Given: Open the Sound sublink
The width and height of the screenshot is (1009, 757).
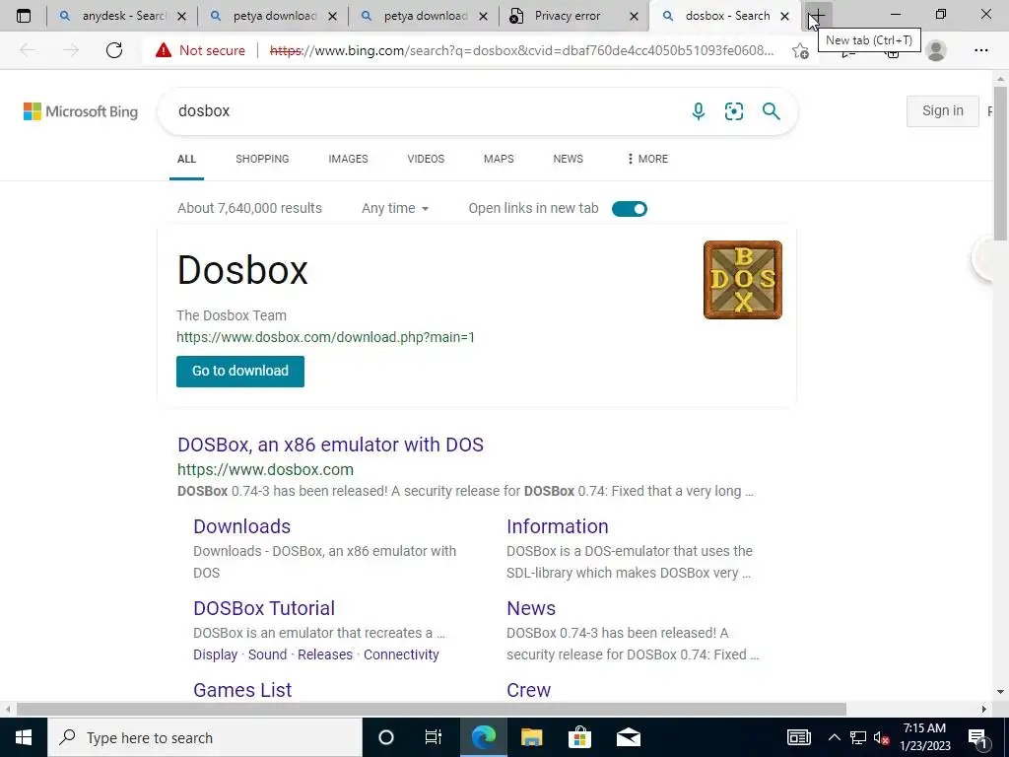Looking at the screenshot, I should coord(267,654).
